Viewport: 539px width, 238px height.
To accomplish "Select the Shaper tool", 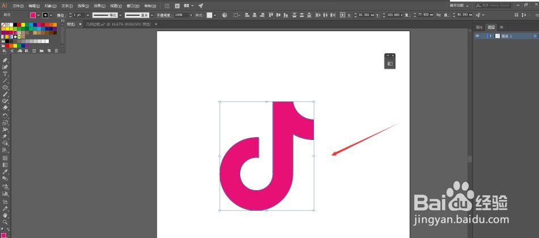I will coord(5,101).
